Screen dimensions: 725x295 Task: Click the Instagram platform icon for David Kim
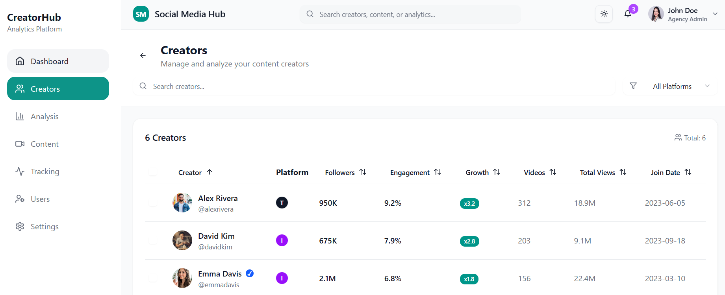[282, 240]
